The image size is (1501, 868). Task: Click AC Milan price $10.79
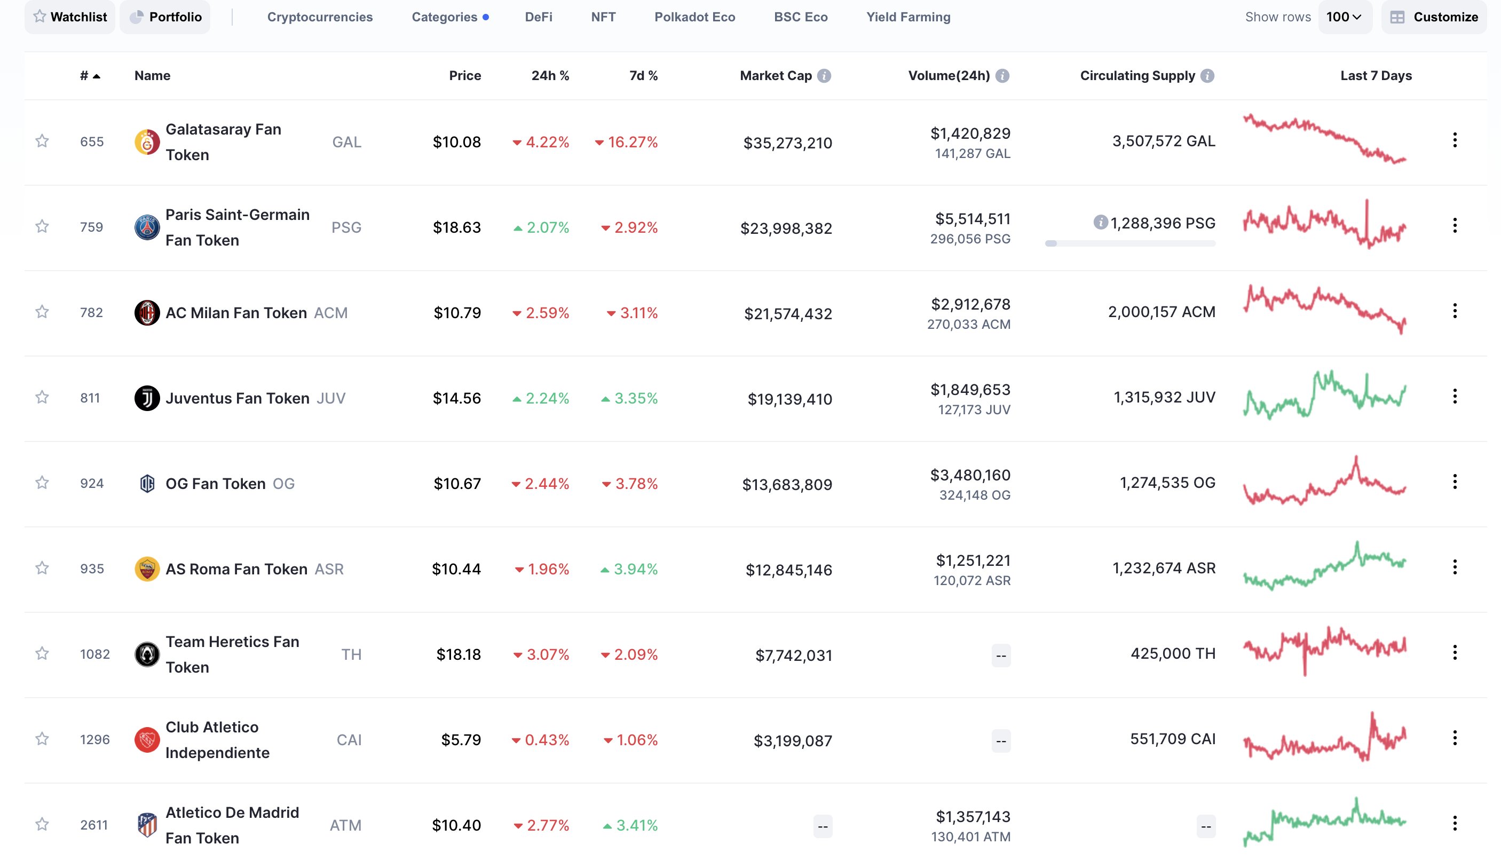tap(457, 313)
